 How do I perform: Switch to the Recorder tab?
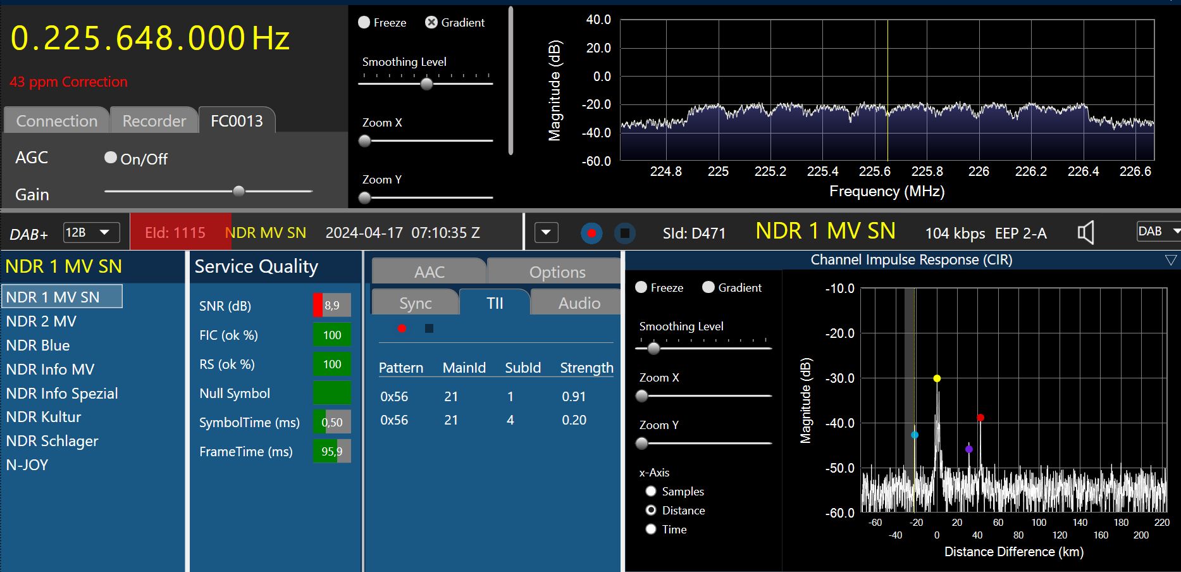click(154, 121)
